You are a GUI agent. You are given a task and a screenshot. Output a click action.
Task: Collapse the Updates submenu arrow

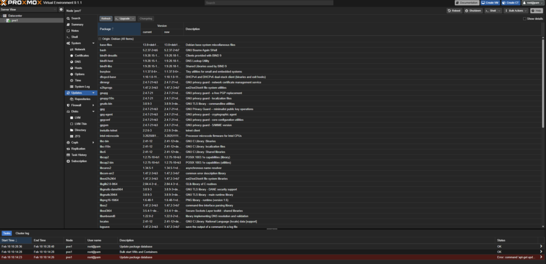coord(93,93)
